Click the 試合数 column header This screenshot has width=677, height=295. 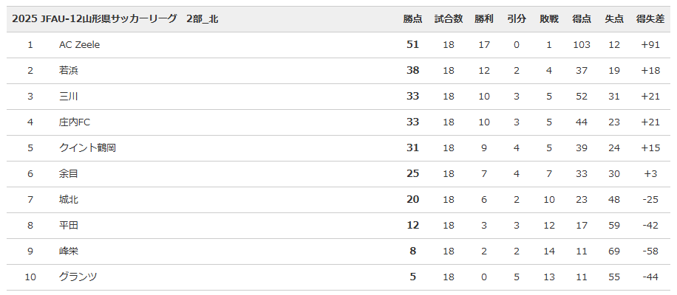pos(449,19)
